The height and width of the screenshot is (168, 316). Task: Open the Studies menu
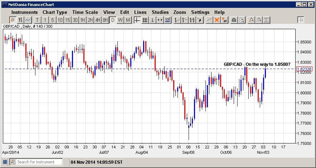(160, 12)
